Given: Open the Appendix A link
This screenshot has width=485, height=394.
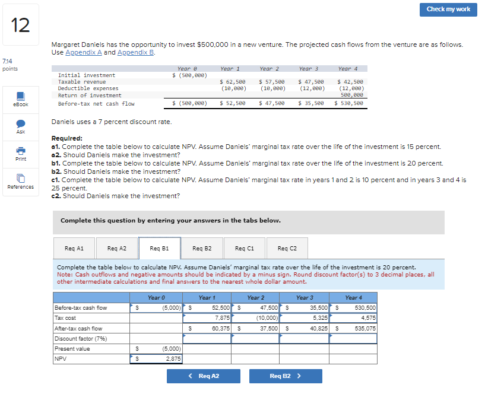Looking at the screenshot, I should (84, 53).
